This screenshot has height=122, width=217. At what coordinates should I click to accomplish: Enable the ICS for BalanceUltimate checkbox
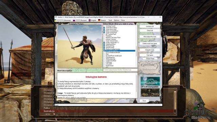(104, 53)
